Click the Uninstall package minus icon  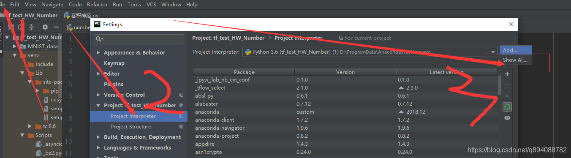(x=507, y=85)
